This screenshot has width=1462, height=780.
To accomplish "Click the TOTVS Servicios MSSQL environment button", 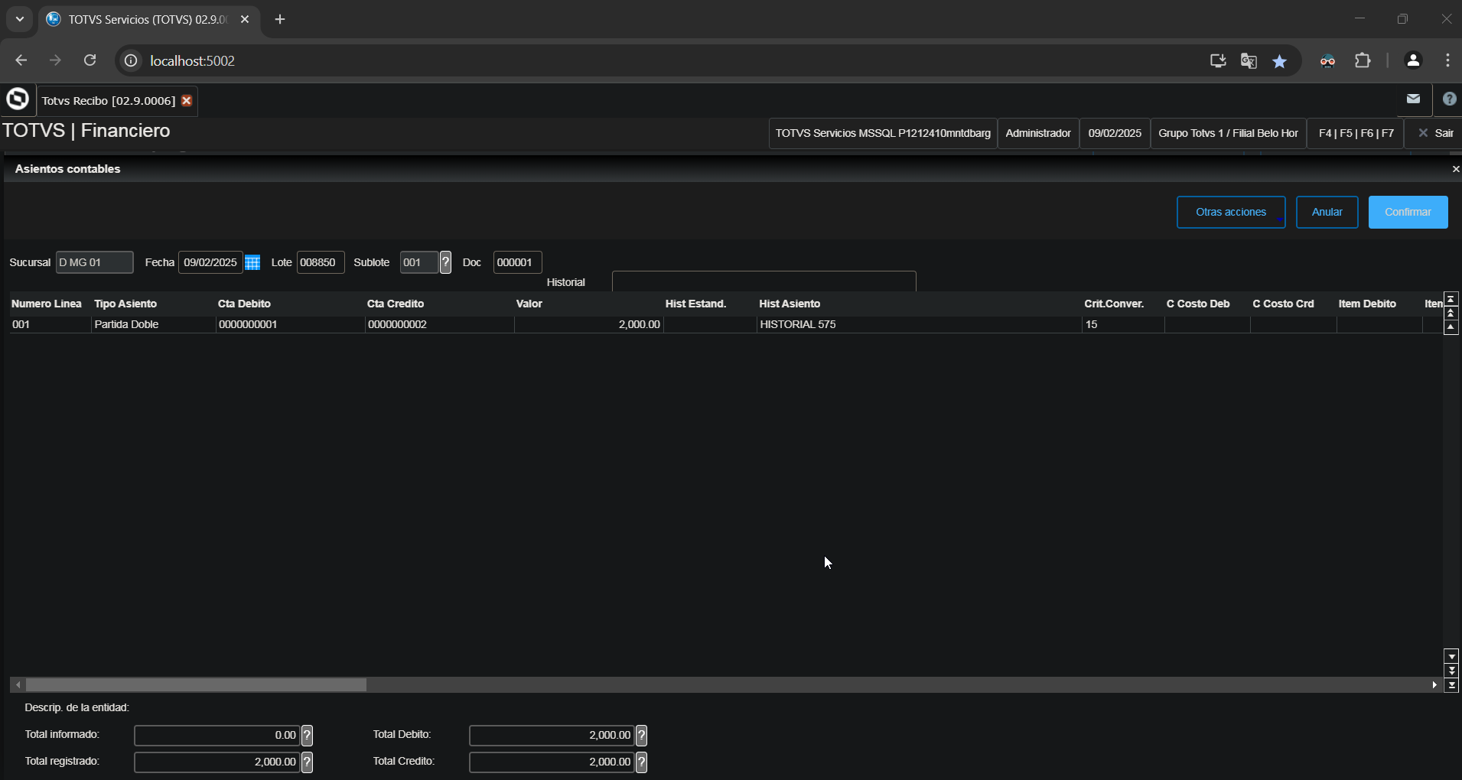I will point(883,133).
